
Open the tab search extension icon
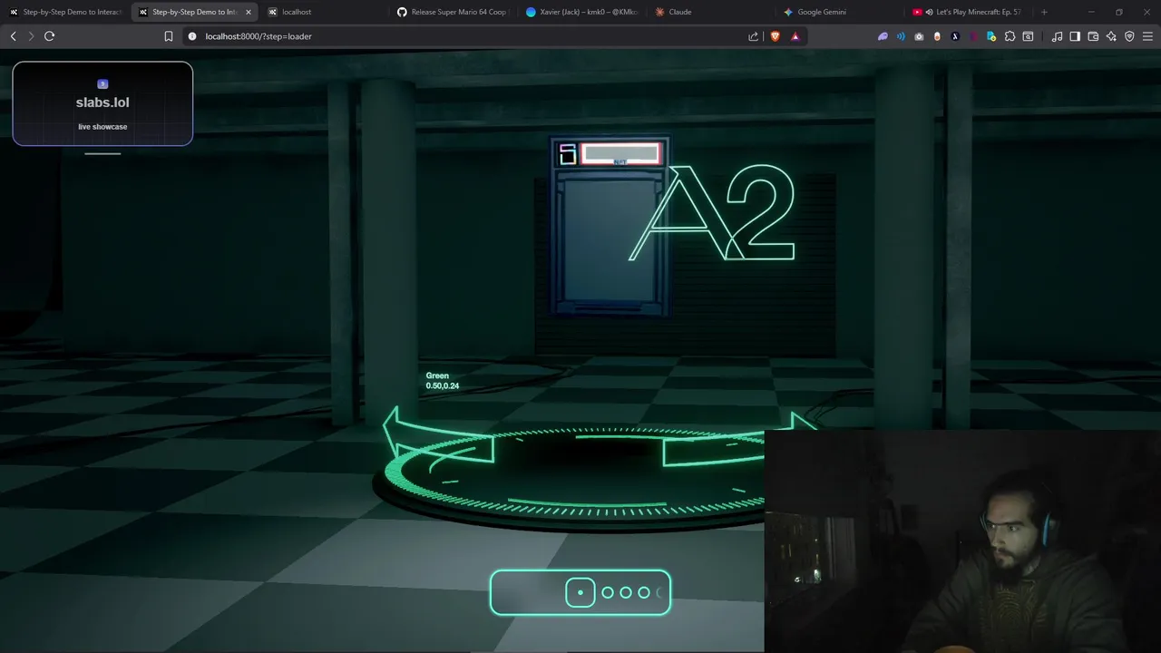[1028, 36]
